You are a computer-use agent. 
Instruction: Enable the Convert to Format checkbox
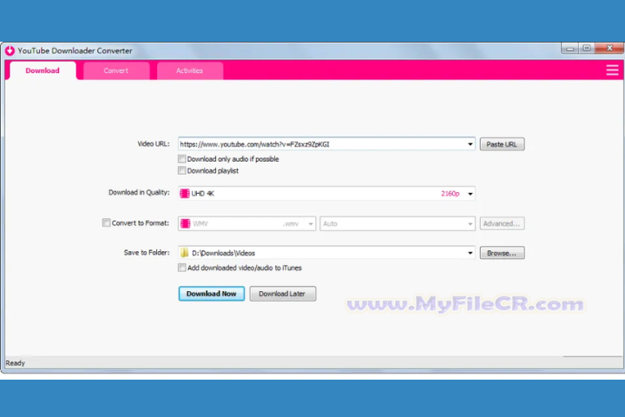coord(106,222)
